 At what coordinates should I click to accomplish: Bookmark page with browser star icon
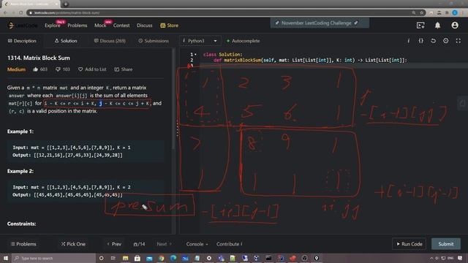tap(421, 12)
